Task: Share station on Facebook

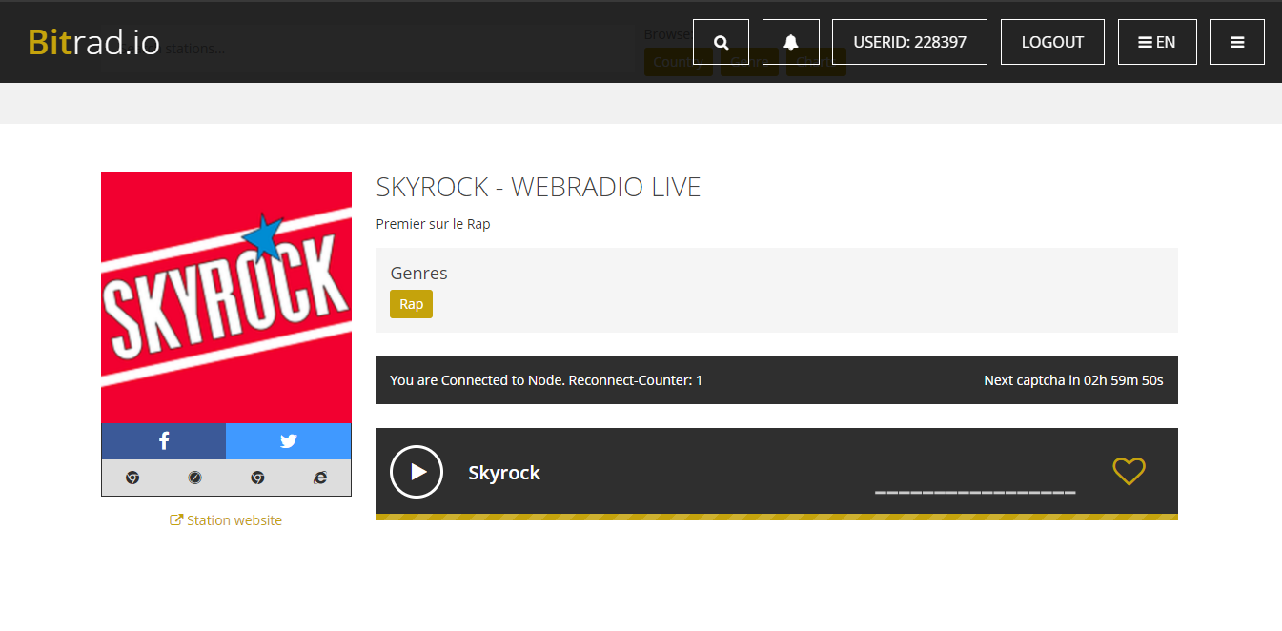Action: pyautogui.click(x=164, y=441)
